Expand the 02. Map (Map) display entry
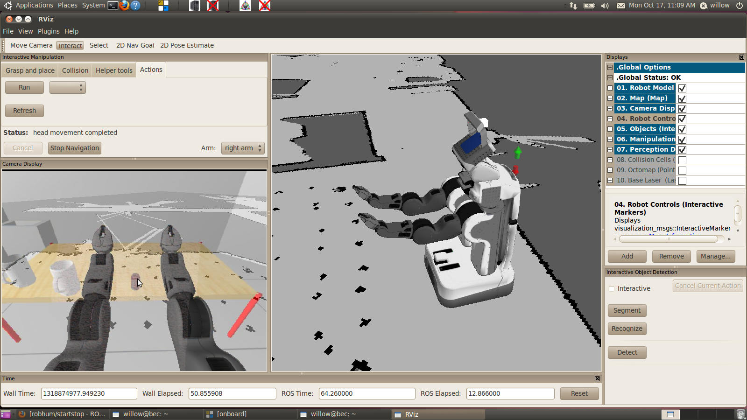Screen dimensions: 747x420 pos(610,98)
